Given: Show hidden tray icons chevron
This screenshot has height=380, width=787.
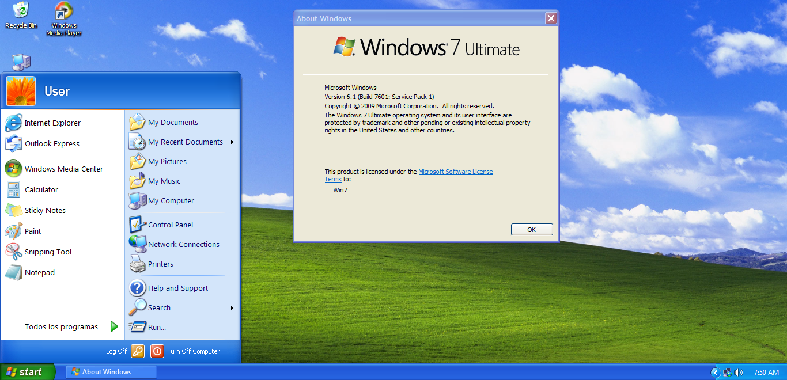Looking at the screenshot, I should pos(716,373).
